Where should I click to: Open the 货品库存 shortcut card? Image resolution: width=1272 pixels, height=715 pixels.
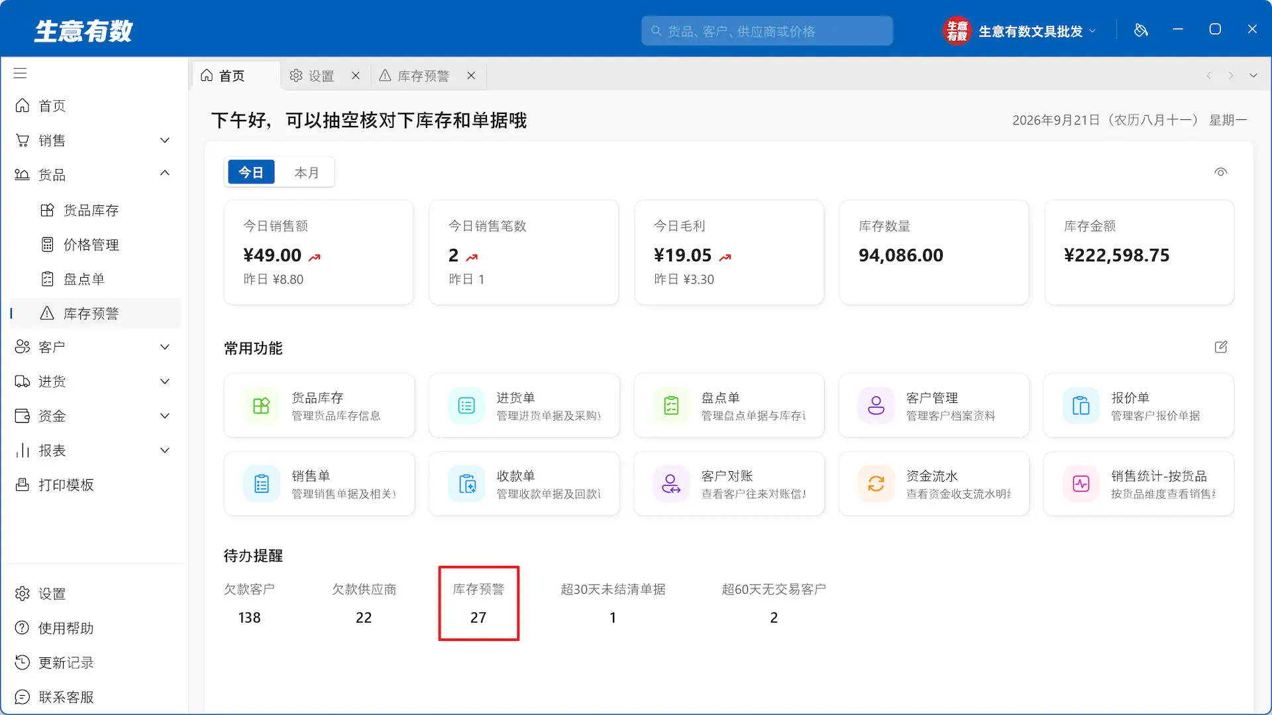319,406
